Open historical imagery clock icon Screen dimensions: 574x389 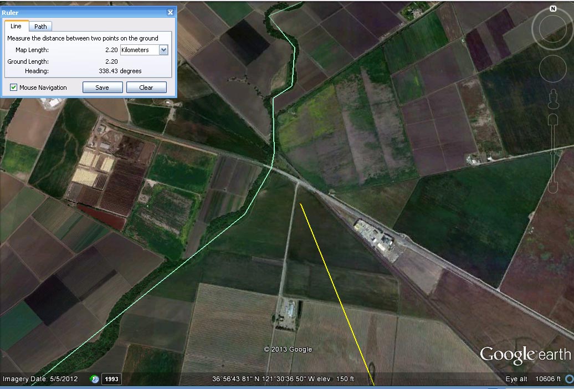[94, 379]
